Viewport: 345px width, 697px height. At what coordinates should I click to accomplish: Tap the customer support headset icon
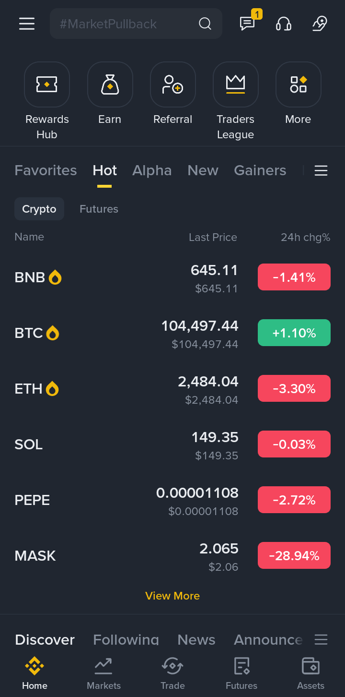[x=284, y=24]
